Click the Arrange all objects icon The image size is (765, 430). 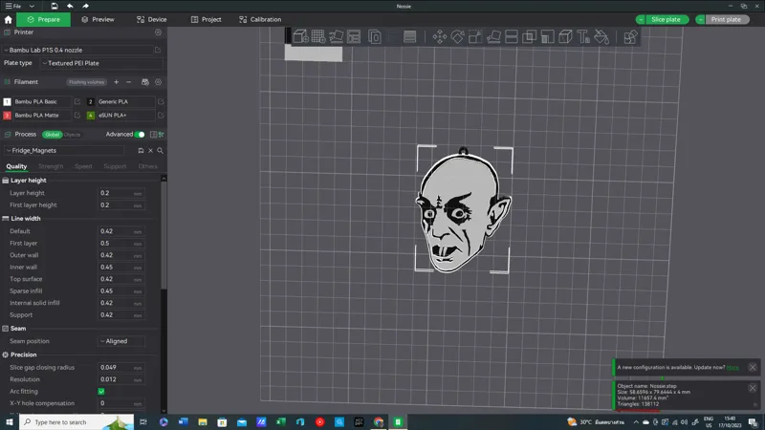[x=354, y=36]
